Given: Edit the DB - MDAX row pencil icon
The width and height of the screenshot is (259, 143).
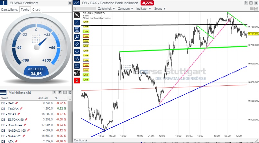Looking at the screenshot, I should pyautogui.click(x=19, y=114).
